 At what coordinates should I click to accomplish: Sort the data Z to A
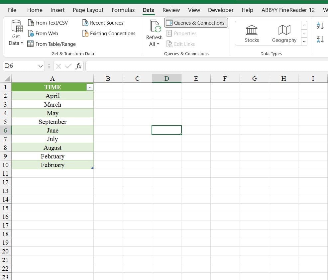click(320, 39)
